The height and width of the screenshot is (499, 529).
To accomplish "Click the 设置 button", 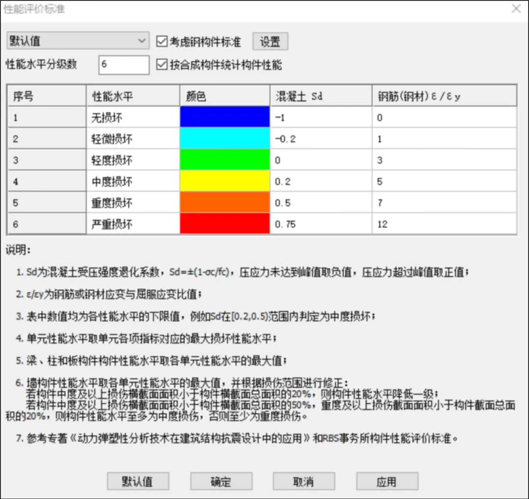I will 270,42.
